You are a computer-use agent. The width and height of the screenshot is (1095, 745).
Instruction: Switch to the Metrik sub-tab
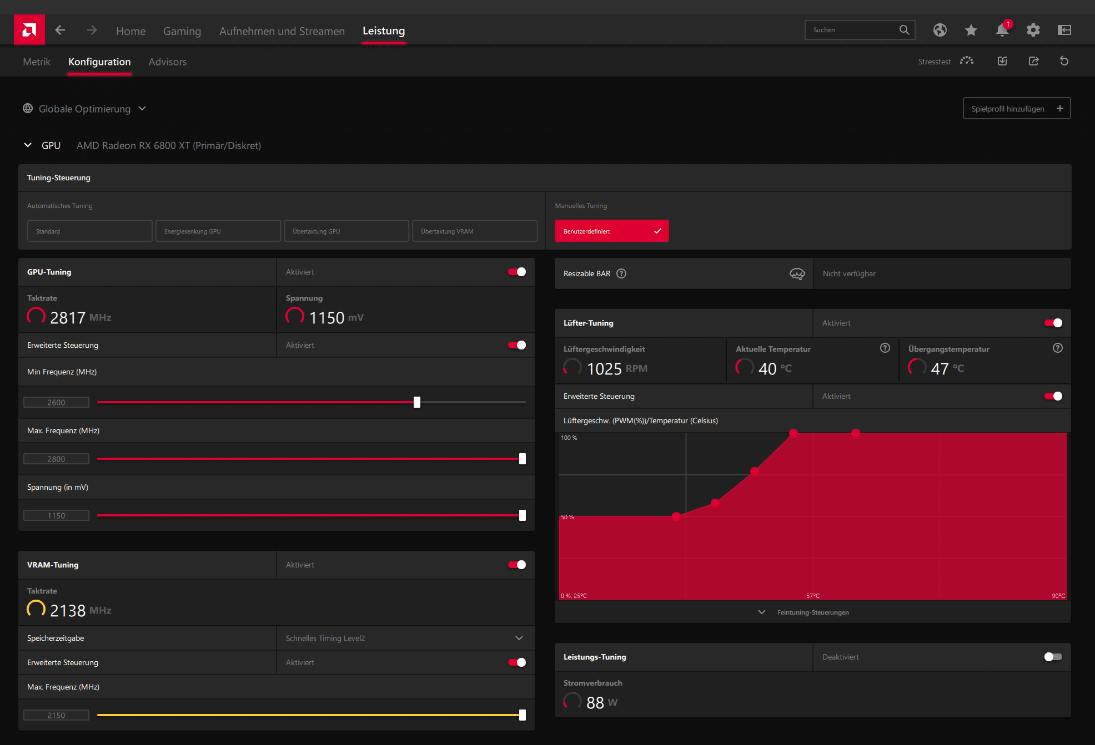point(37,62)
